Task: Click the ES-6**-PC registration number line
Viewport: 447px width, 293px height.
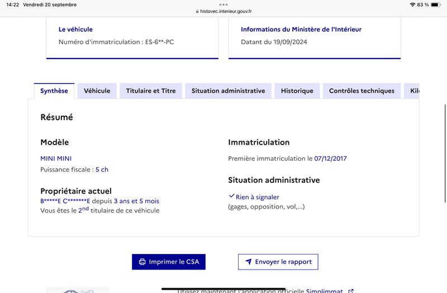Action: [116, 42]
